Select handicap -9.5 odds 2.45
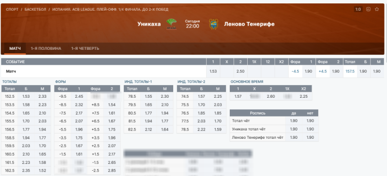387x176 pixels. click(79, 96)
